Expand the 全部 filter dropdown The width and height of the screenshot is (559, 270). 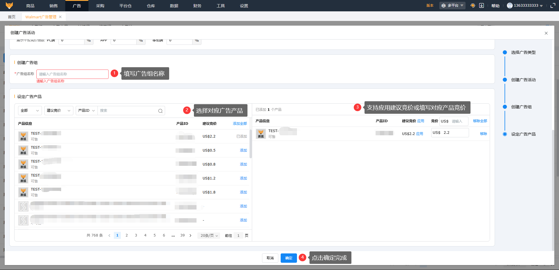[30, 111]
